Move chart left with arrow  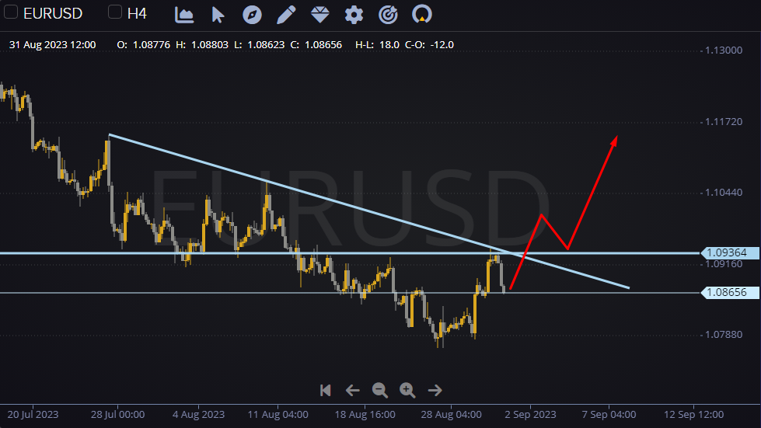(352, 390)
